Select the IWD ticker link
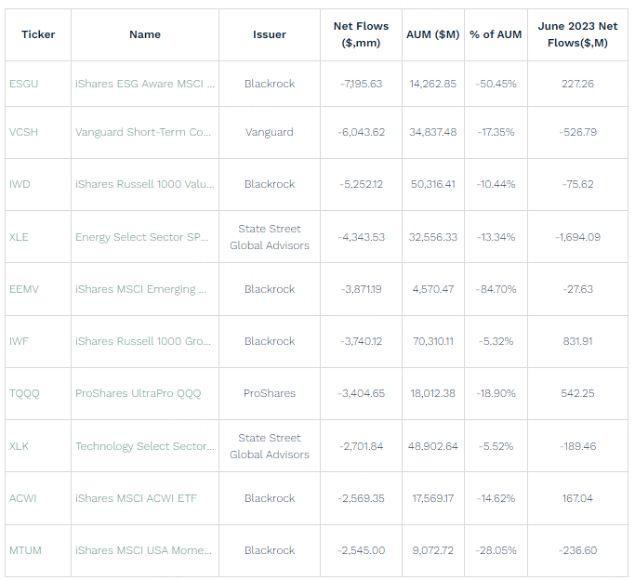The width and height of the screenshot is (635, 580). [20, 184]
